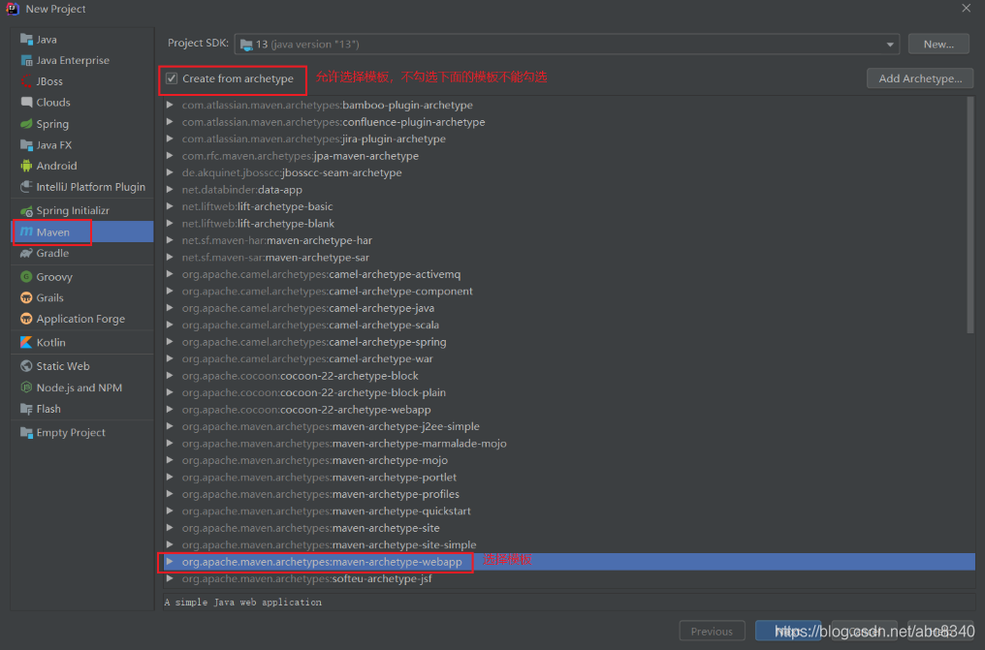Select maven-archetype-portlet row text
Image resolution: width=985 pixels, height=650 pixels.
click(320, 478)
